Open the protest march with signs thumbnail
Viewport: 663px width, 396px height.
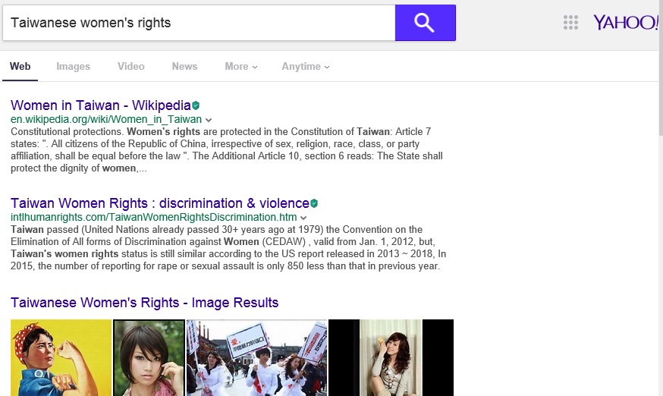pyautogui.click(x=256, y=357)
